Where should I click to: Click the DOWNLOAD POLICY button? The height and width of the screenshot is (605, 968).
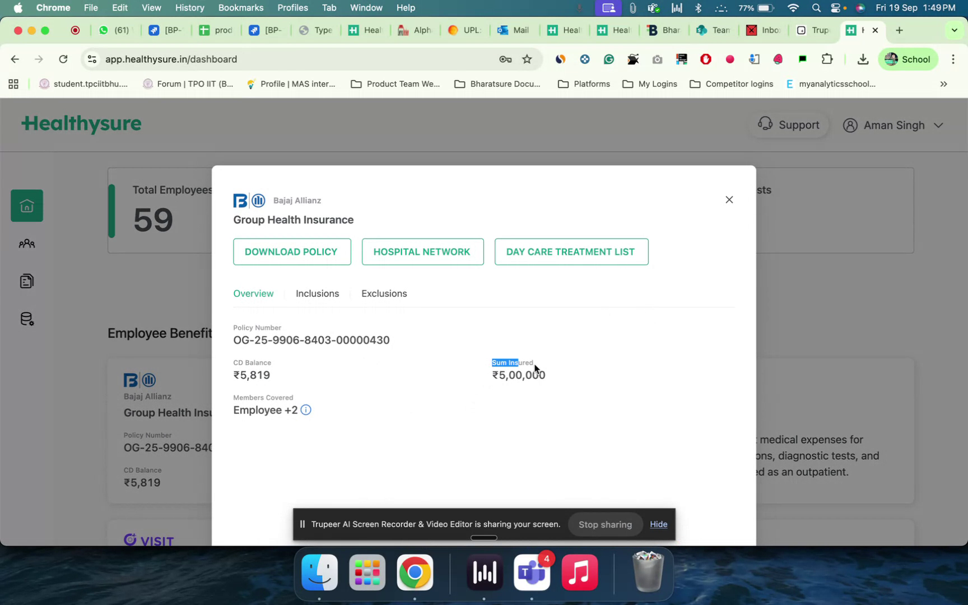[x=291, y=252]
